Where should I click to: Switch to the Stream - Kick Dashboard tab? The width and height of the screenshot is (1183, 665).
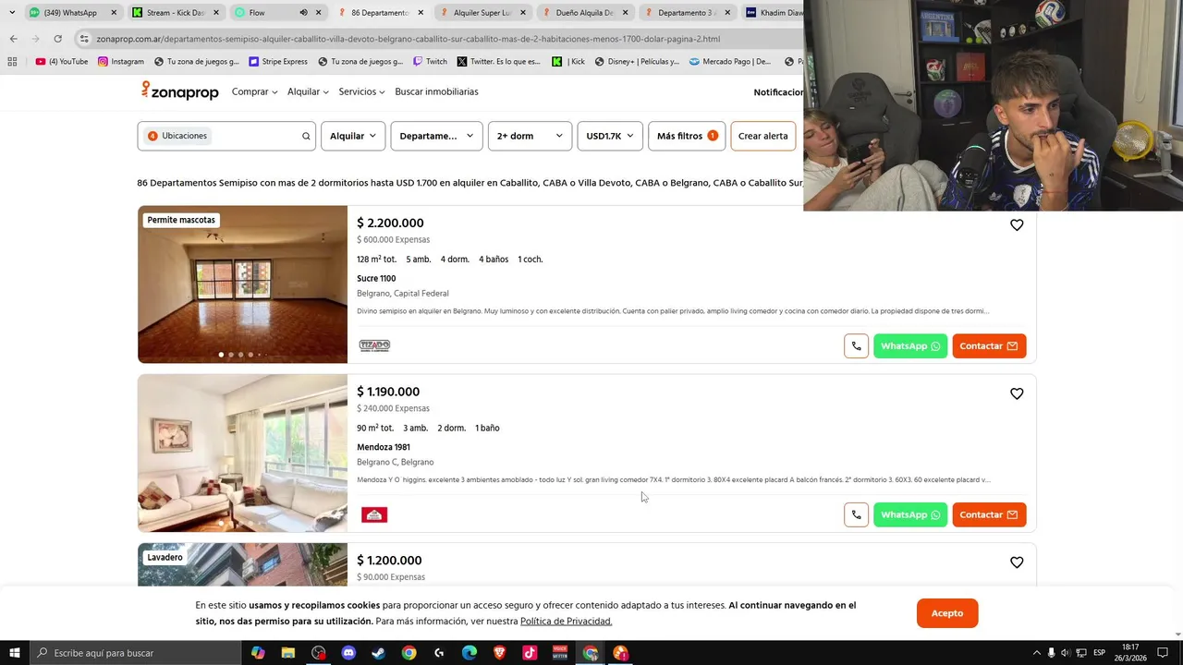(x=176, y=13)
